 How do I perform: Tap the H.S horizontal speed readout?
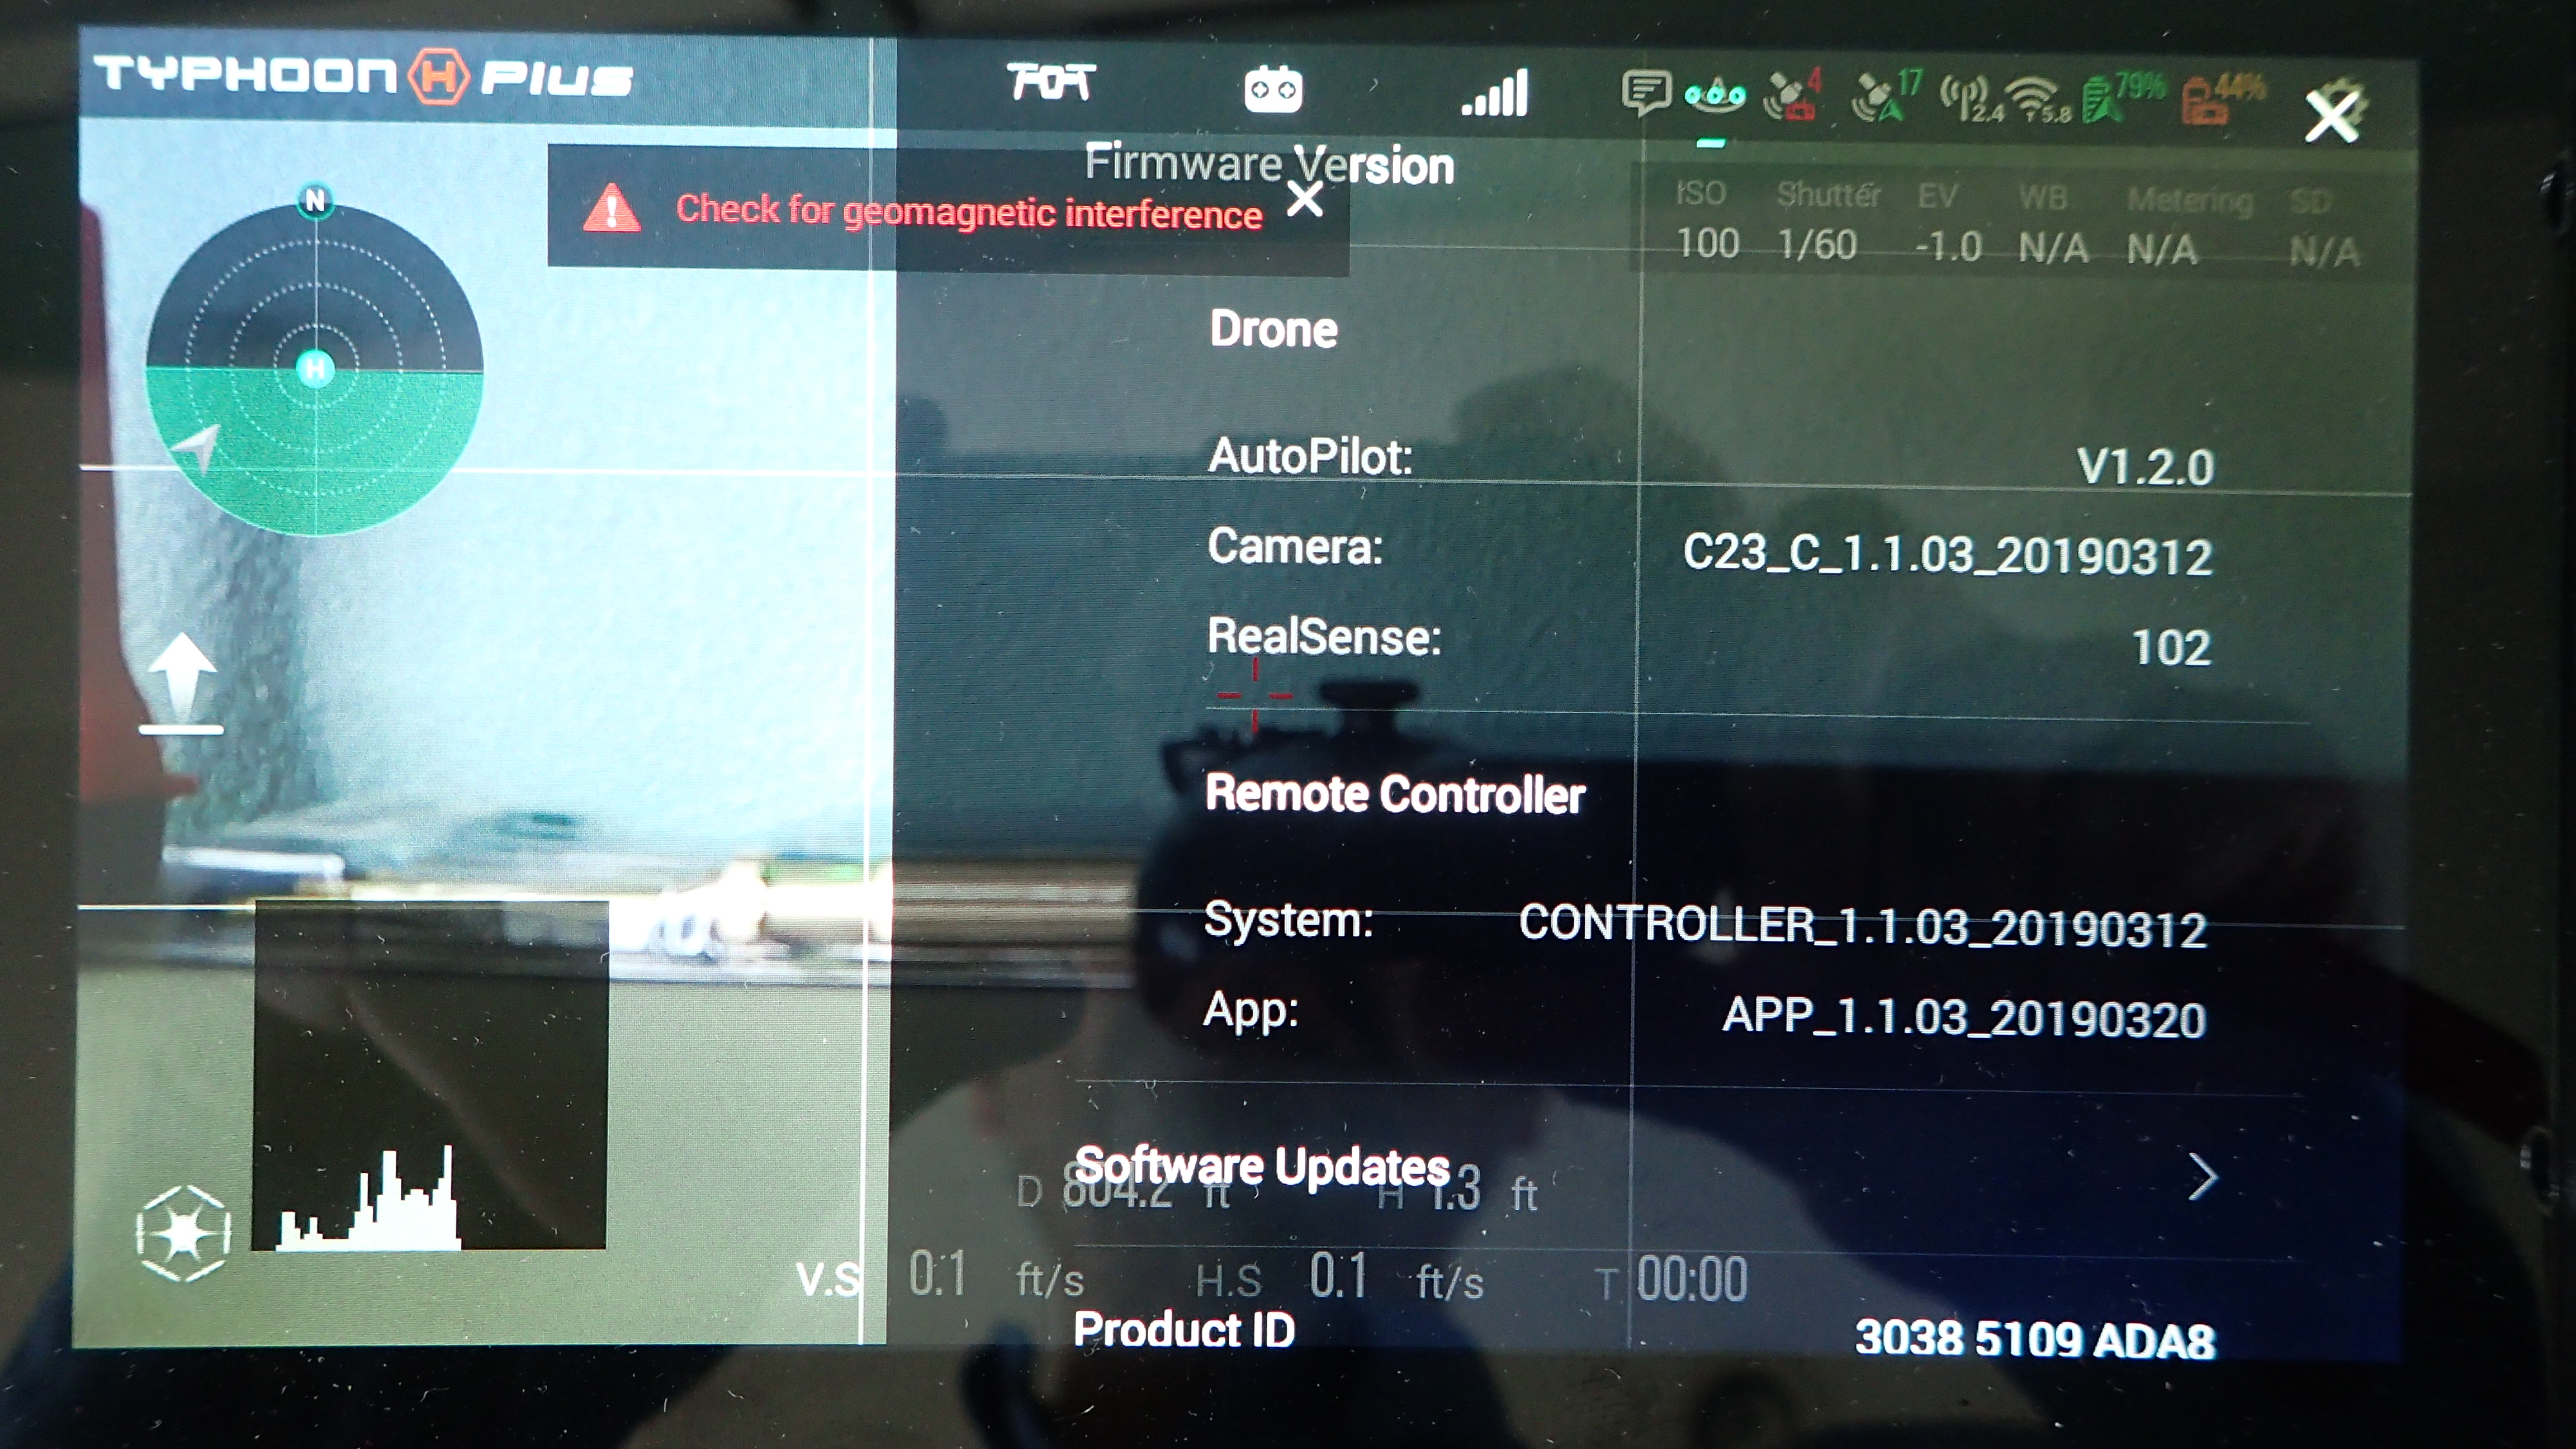click(1340, 1279)
